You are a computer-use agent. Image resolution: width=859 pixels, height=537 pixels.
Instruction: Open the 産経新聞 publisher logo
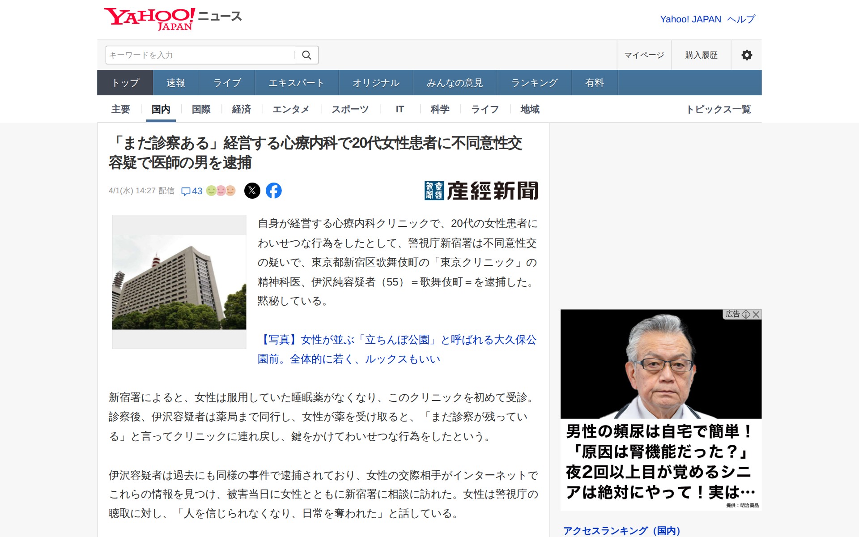[481, 191]
